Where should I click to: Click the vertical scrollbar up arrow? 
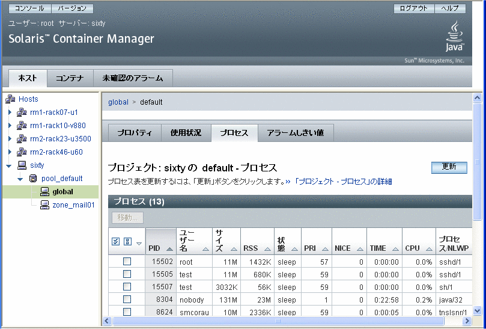point(477,98)
